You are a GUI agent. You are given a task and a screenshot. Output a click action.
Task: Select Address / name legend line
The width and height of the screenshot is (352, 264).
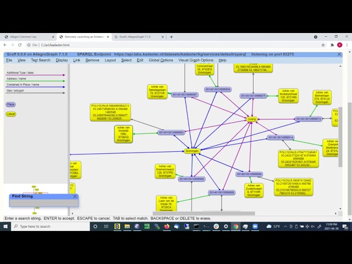(35, 80)
